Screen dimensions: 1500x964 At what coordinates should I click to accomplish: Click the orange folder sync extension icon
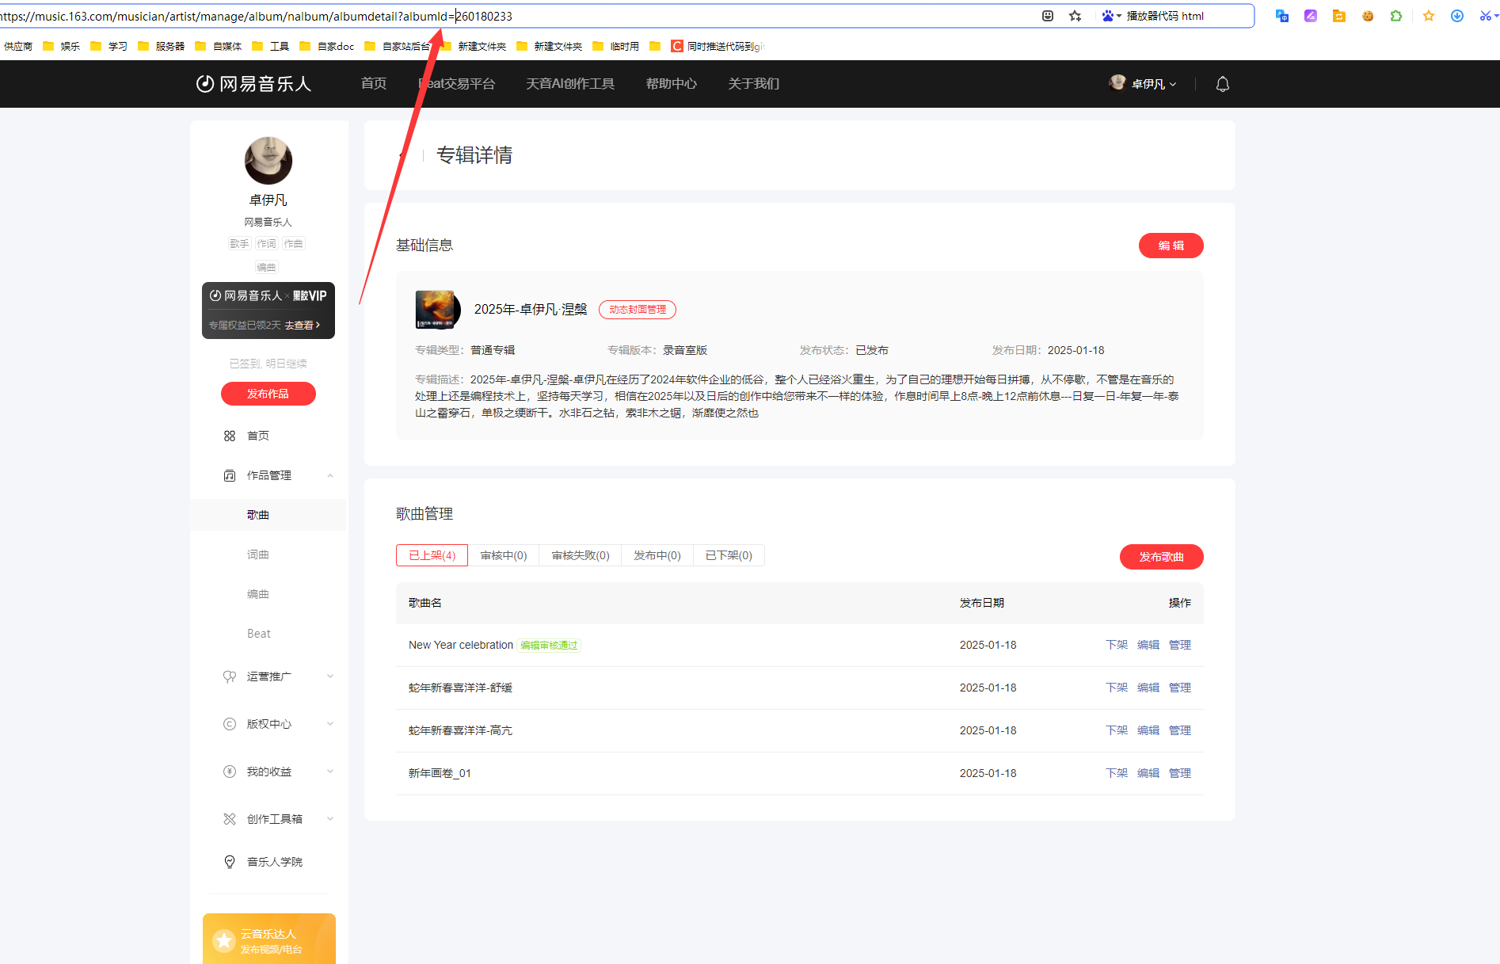click(1338, 16)
